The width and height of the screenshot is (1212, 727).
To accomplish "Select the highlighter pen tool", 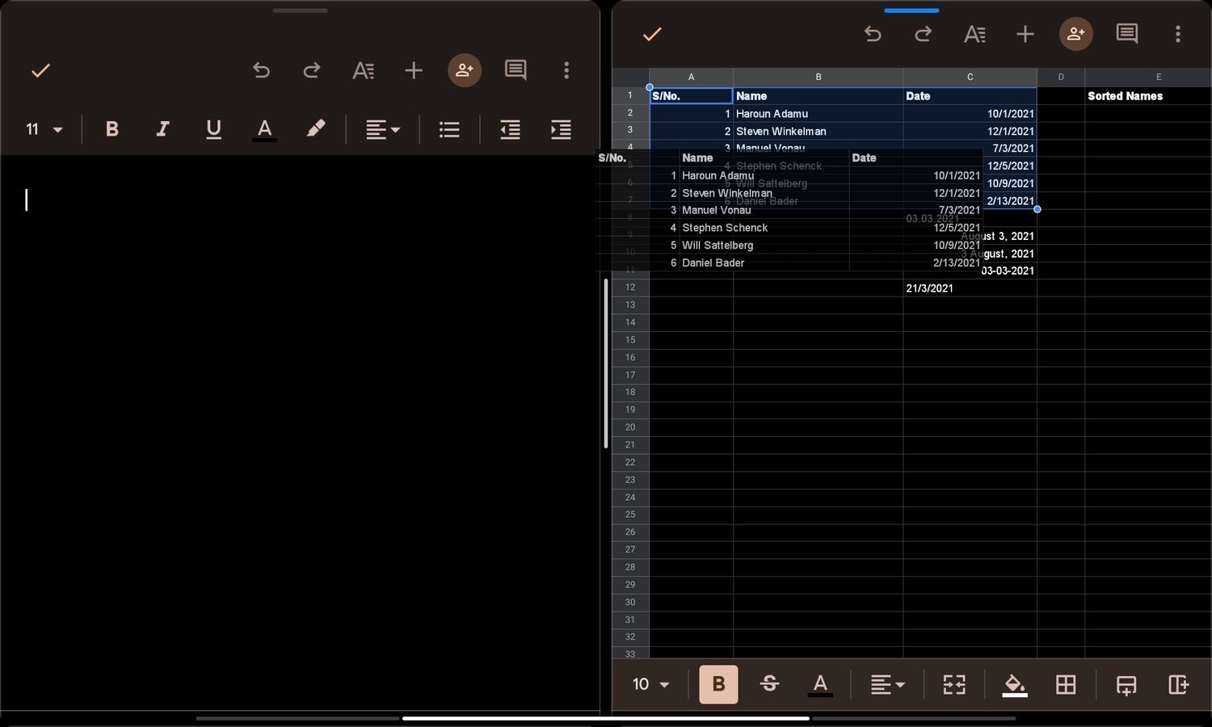I will (315, 129).
